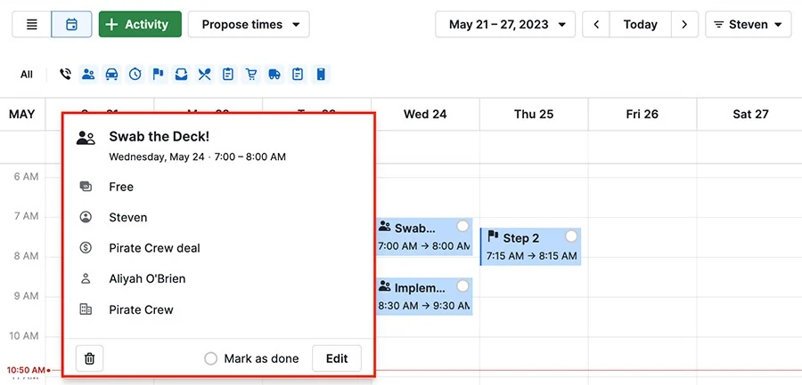This screenshot has width=802, height=385.
Task: Filter activities by clock deadline icon
Action: [135, 75]
